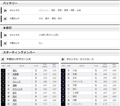The height and width of the screenshot is (106, 120).
Task: Click the Marines logo beside 千葉ロッテマリーンズ
Action: [x=3, y=59]
